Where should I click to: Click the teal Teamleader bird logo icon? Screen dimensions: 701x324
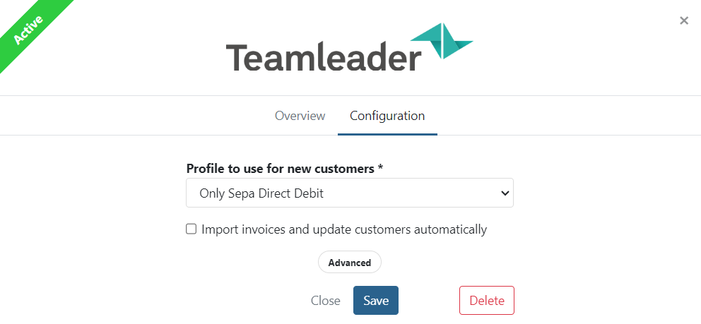point(442,41)
